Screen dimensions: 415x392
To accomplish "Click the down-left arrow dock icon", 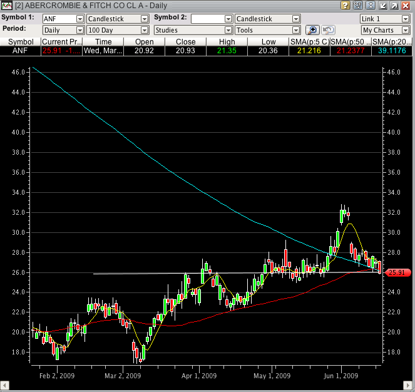I will point(382,6).
